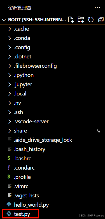Screen dimensions: 105x219
Task: Open the .profile file
Action: tap(53, 177)
